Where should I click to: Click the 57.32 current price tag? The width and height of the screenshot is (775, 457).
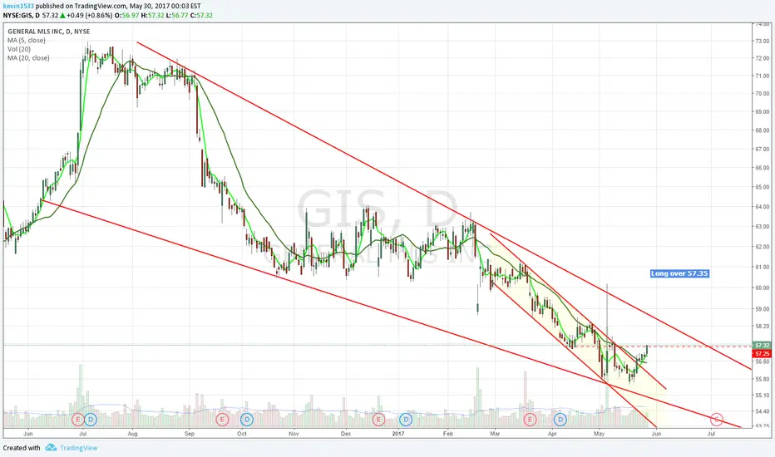point(762,346)
